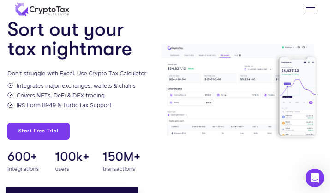Click the help question icon in preview tabs
The width and height of the screenshot is (330, 193).
click(x=240, y=55)
